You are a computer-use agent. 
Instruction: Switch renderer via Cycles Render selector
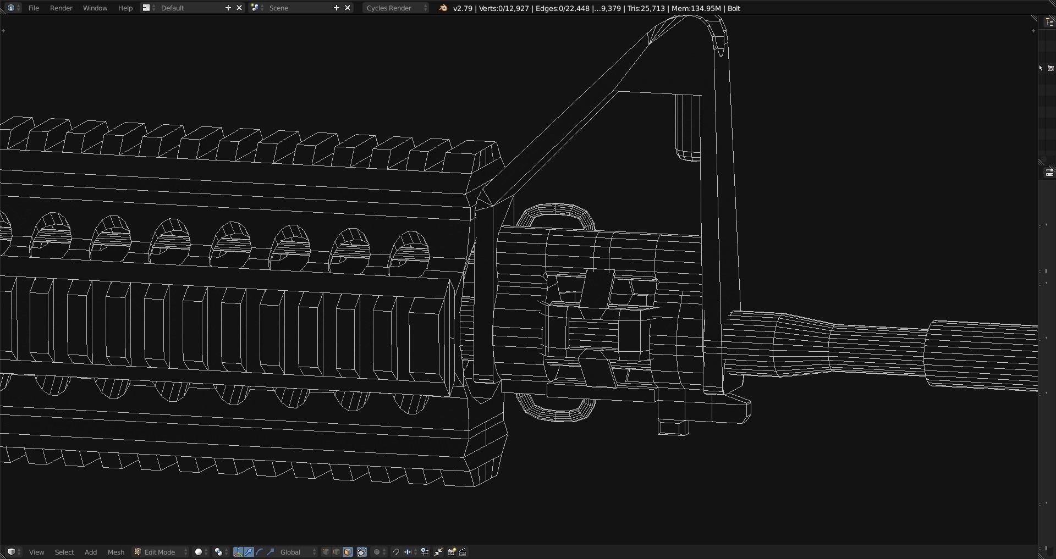point(393,8)
